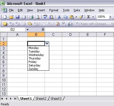Image resolution: width=114 pixels, height=106 pixels.
Task: Click the next sheet navigation arrow
Action: click(11, 99)
